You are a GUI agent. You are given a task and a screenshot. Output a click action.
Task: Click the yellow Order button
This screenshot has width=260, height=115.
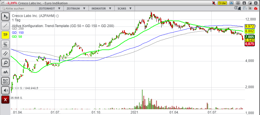tap(222, 3)
